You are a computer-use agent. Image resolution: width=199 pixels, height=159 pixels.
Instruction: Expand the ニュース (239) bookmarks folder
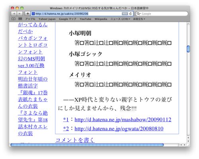120,19
